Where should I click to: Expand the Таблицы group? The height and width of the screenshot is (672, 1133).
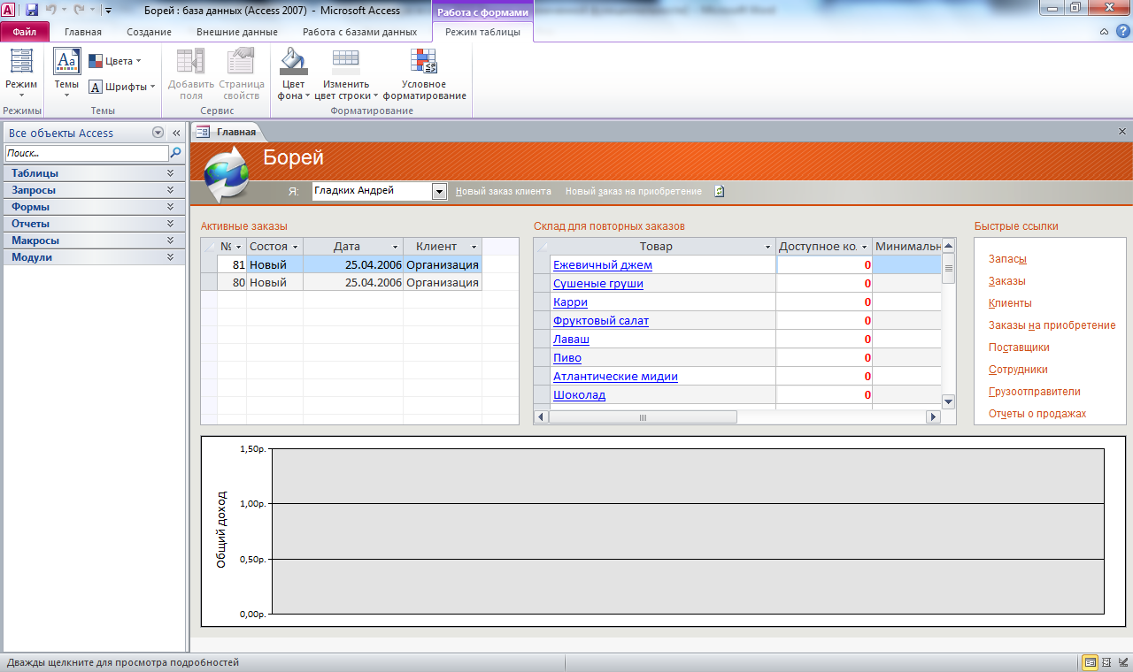pos(94,173)
